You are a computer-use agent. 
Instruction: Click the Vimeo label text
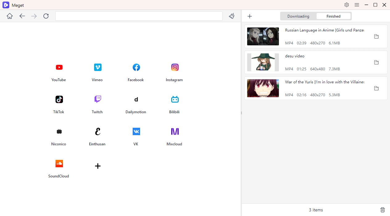click(97, 80)
